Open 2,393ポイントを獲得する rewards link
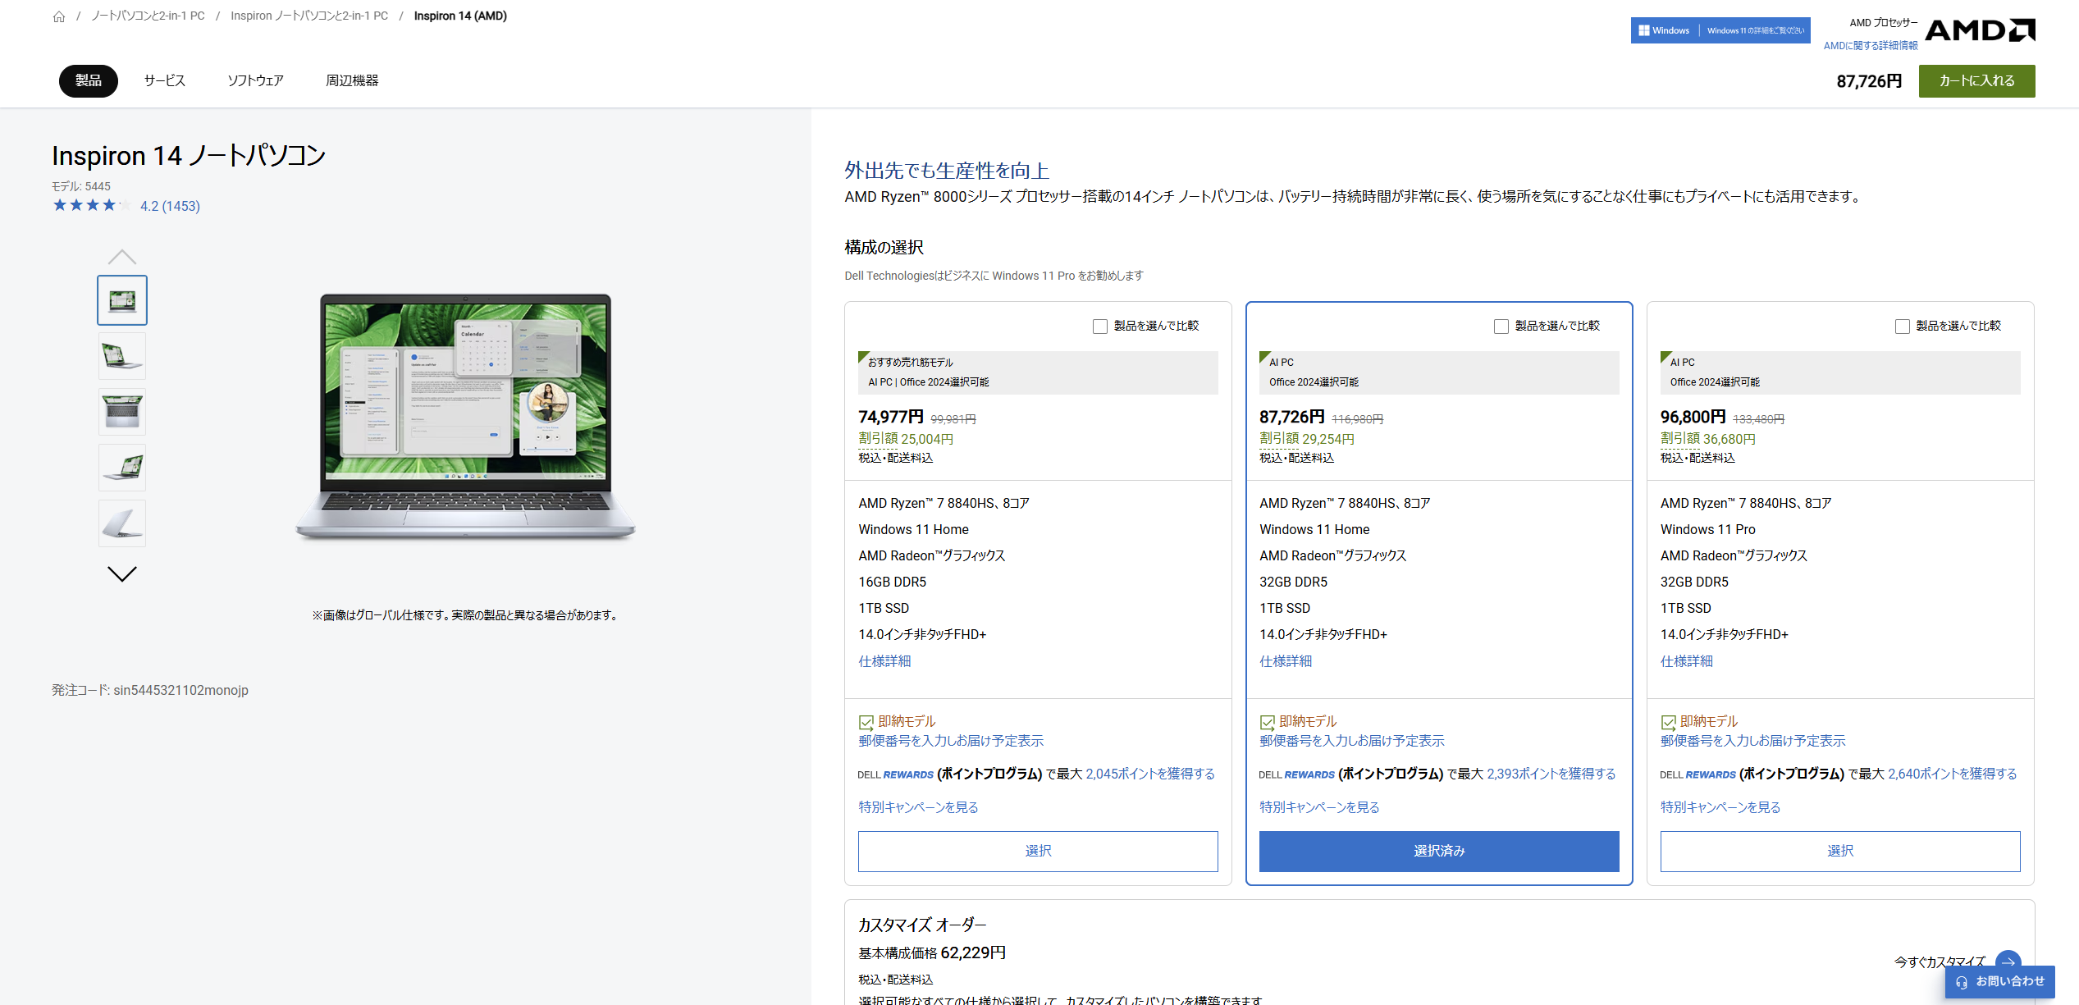The image size is (2079, 1005). pos(1551,774)
